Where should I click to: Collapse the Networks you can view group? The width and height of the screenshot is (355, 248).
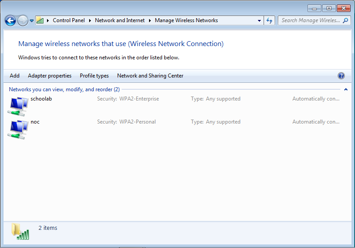(346, 89)
